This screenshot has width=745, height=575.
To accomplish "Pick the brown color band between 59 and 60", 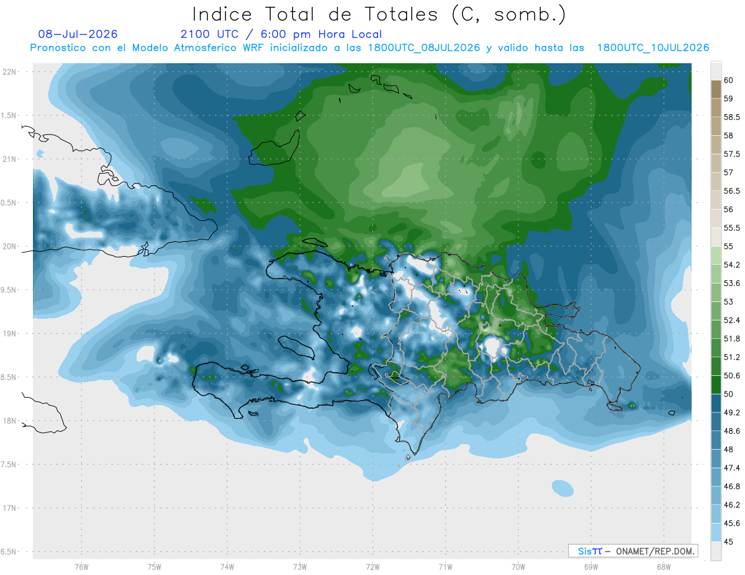I will pyautogui.click(x=716, y=89).
